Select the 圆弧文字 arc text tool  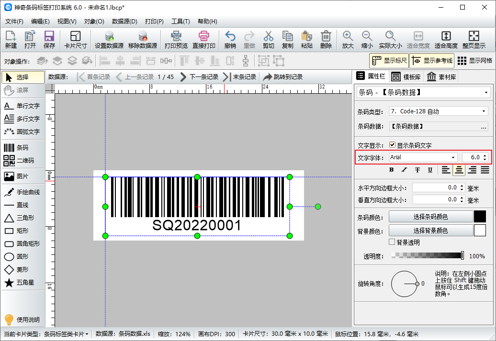23,132
